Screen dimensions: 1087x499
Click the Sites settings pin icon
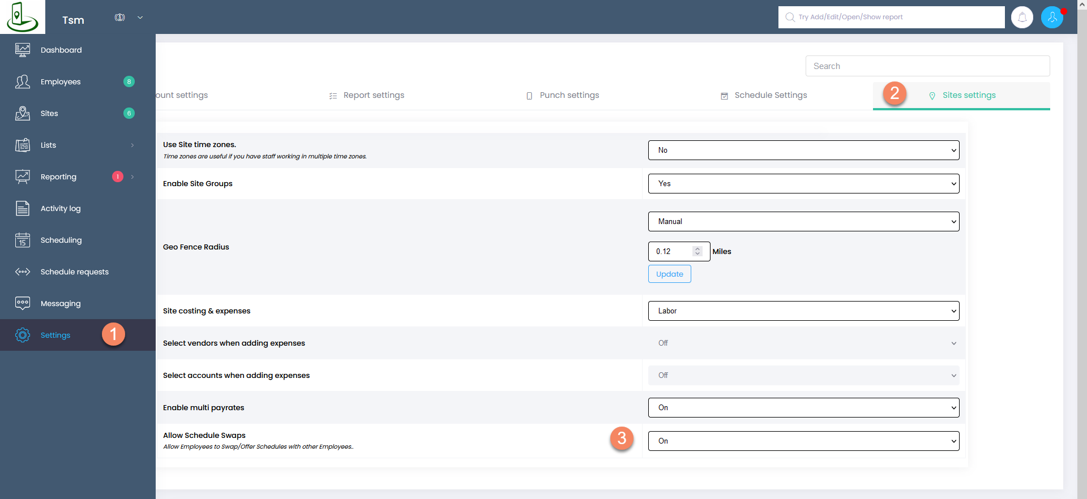(932, 96)
